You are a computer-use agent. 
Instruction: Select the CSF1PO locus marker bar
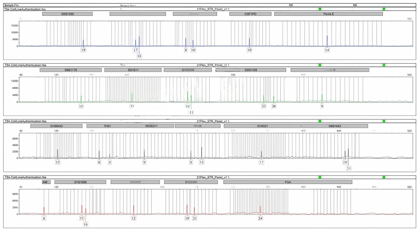(x=250, y=14)
